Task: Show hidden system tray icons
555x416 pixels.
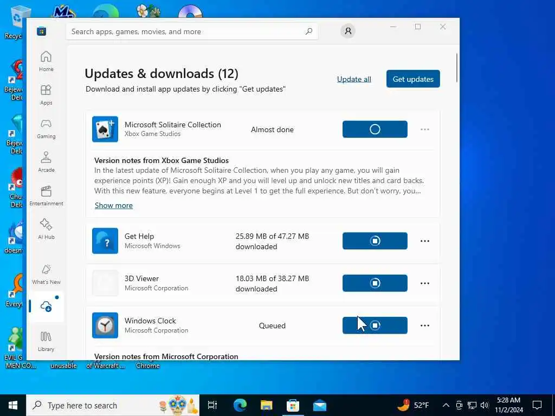Action: click(446, 405)
